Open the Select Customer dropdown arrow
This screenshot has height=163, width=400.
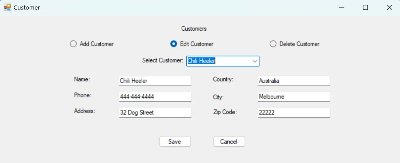coord(254,61)
